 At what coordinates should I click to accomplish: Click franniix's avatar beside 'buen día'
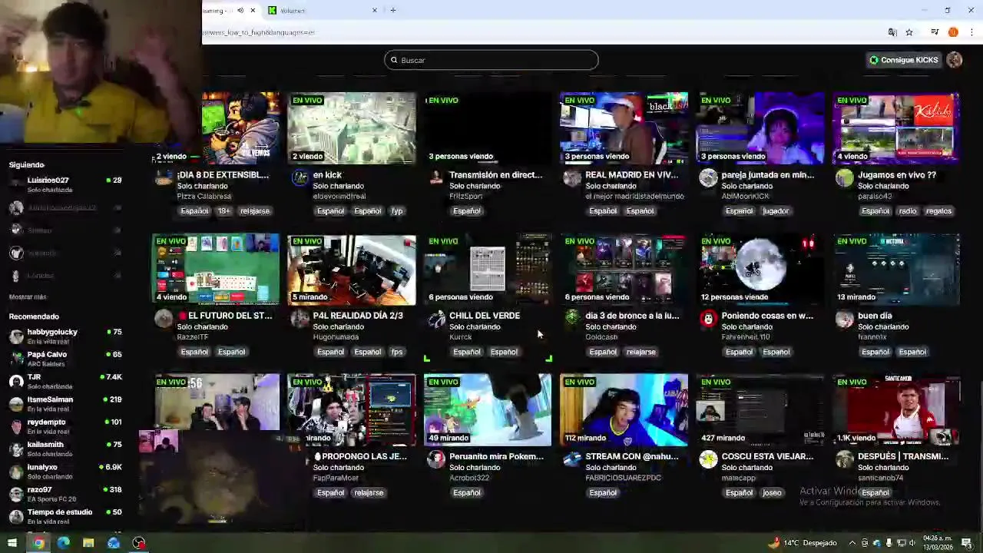pos(845,318)
